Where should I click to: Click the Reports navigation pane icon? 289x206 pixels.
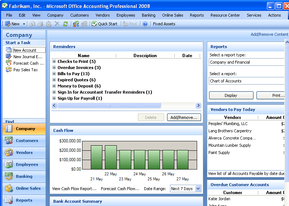tap(9, 200)
